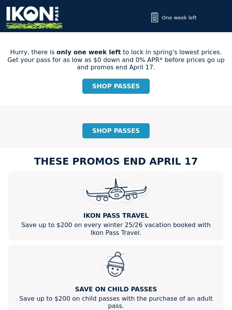Viewport: 232px width, 310px height.
Task: Select the IKON PASS TRAVEL heading
Action: point(116,216)
